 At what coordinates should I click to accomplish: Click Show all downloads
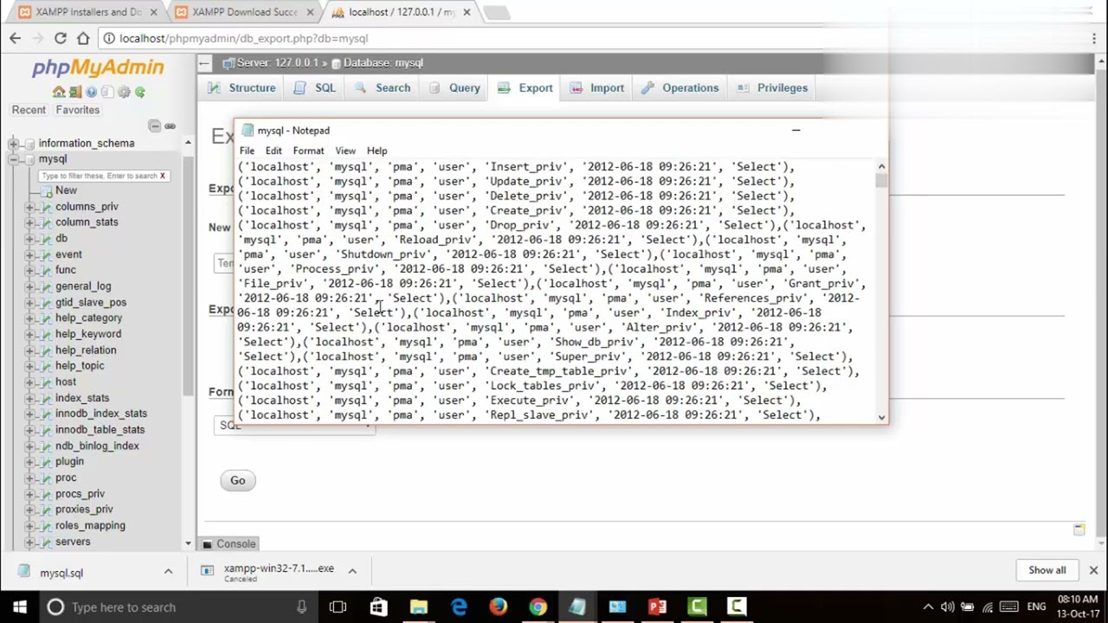1047,570
